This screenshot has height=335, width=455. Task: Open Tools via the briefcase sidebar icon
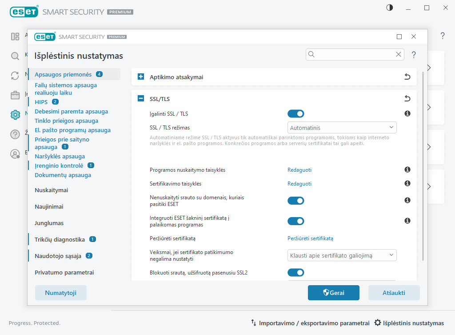click(15, 95)
